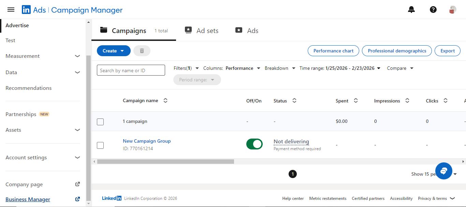
Task: Open the Time range dropdown
Action: pos(340,68)
